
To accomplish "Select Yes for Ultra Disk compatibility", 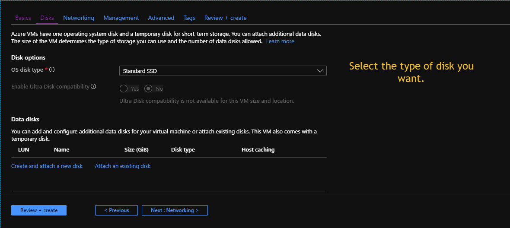I will pos(124,89).
